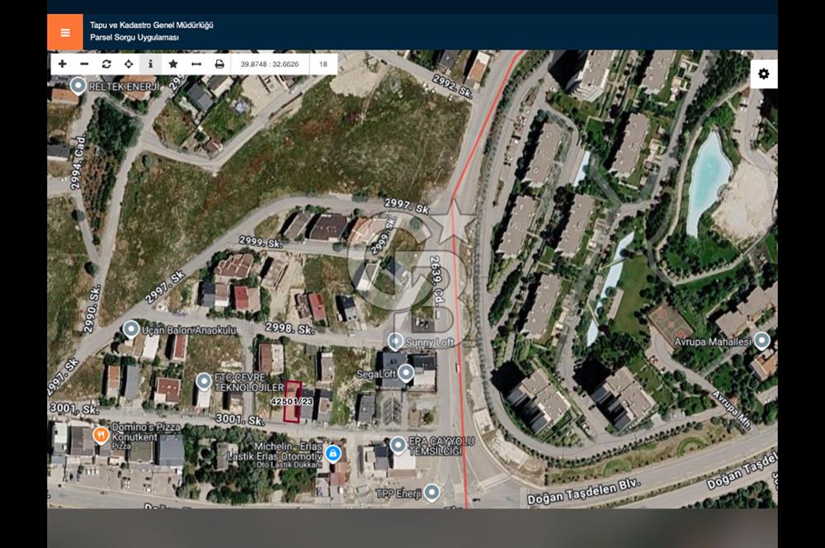Select the Avrupa Mahallesi map pin
The height and width of the screenshot is (548, 825).
tap(761, 341)
